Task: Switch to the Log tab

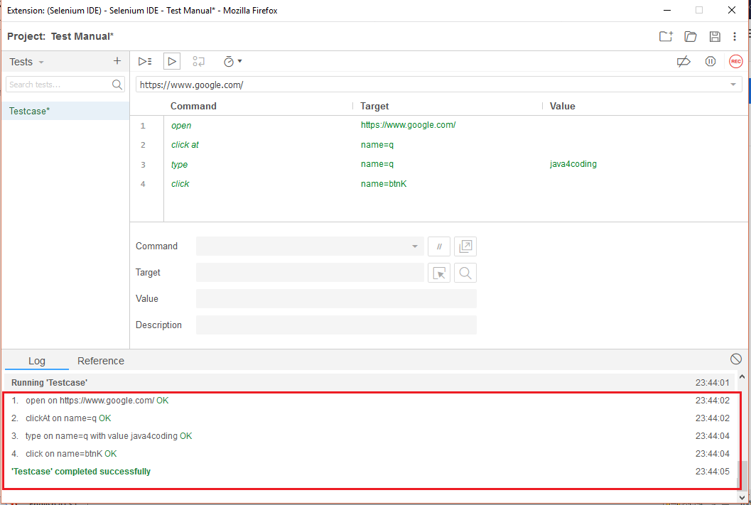Action: tap(37, 361)
